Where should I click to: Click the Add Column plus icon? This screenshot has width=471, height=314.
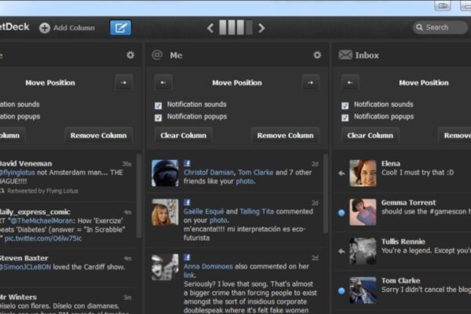[45, 28]
